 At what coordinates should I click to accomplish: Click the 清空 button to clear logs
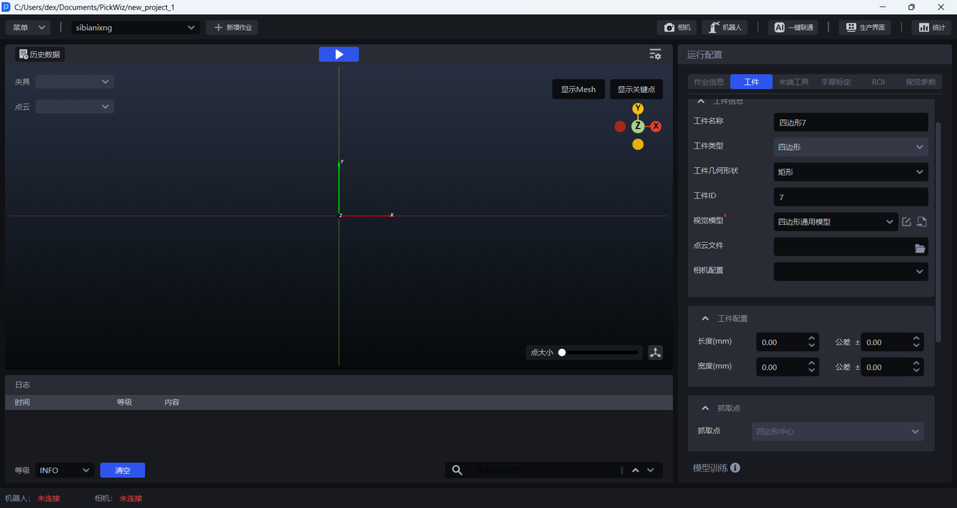[123, 471]
